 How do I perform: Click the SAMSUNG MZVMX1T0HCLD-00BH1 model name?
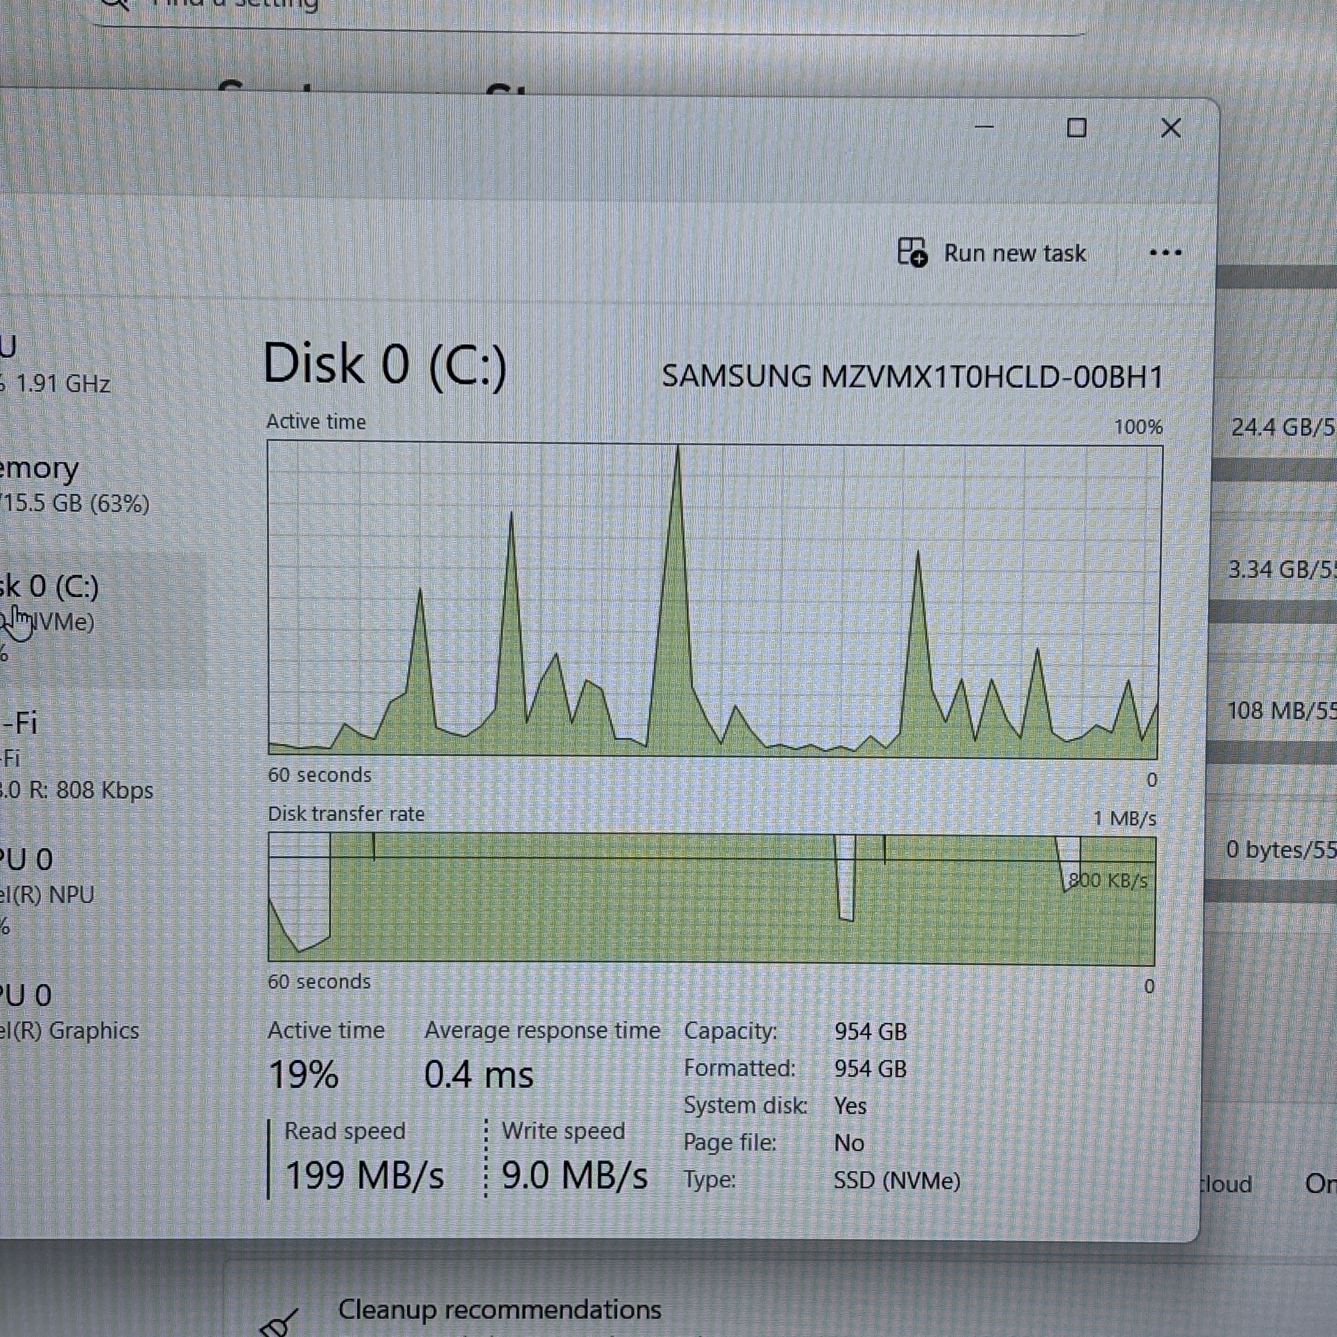click(912, 376)
